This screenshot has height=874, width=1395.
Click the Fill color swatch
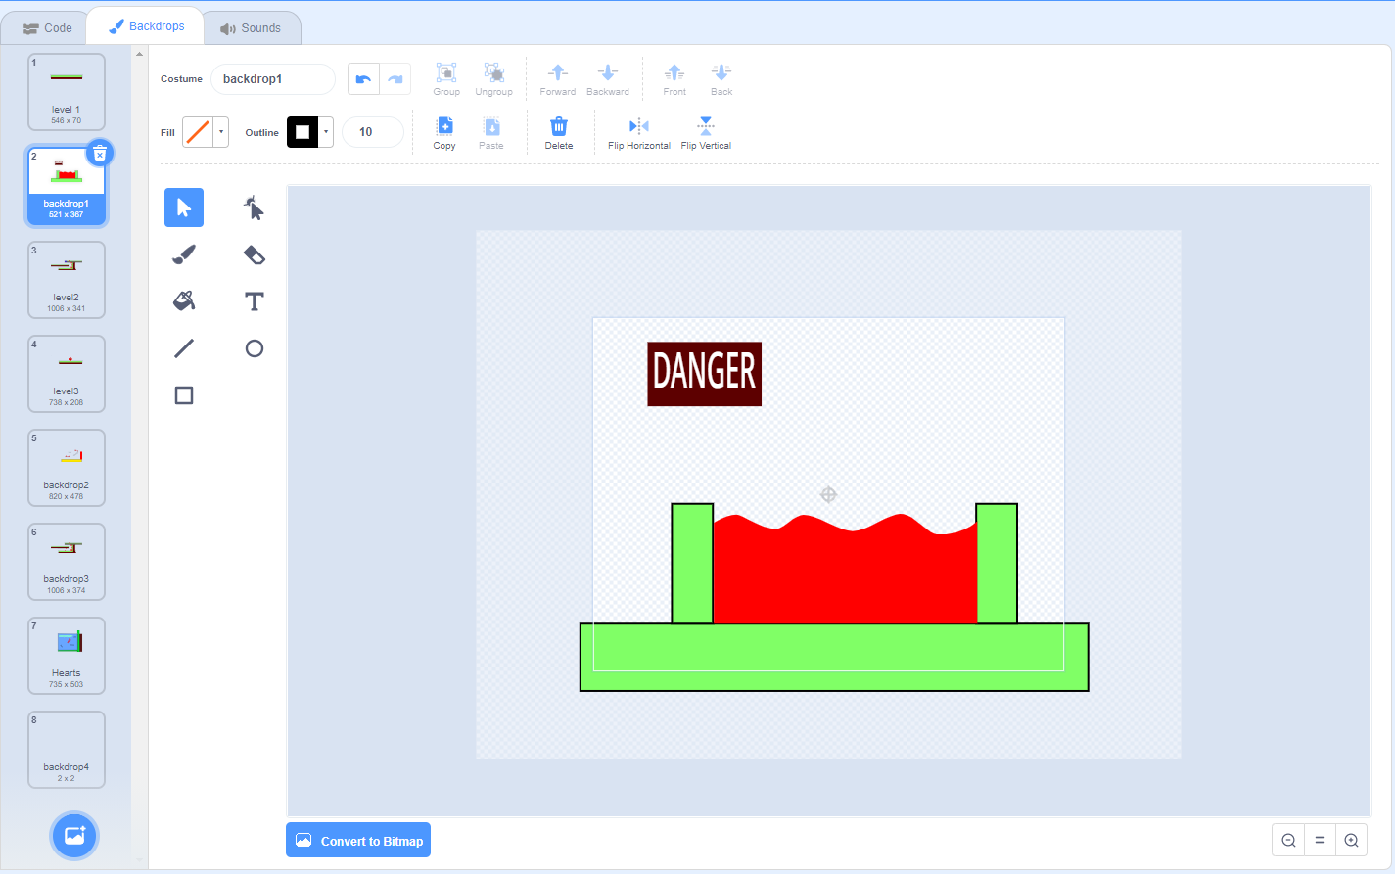(x=199, y=132)
